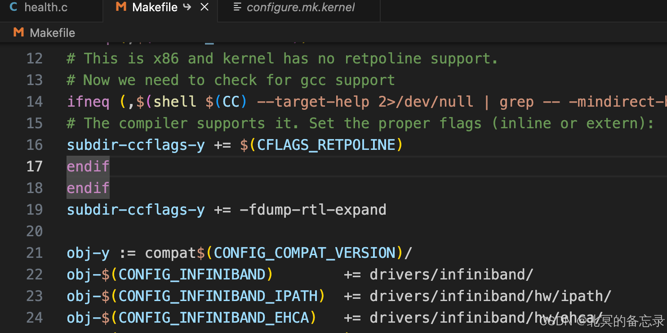Image resolution: width=667 pixels, height=333 pixels.
Task: Click the arrow indicator on Makefile tab
Action: click(187, 7)
